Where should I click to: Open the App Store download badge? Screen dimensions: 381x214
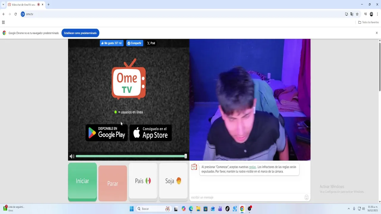pyautogui.click(x=151, y=133)
